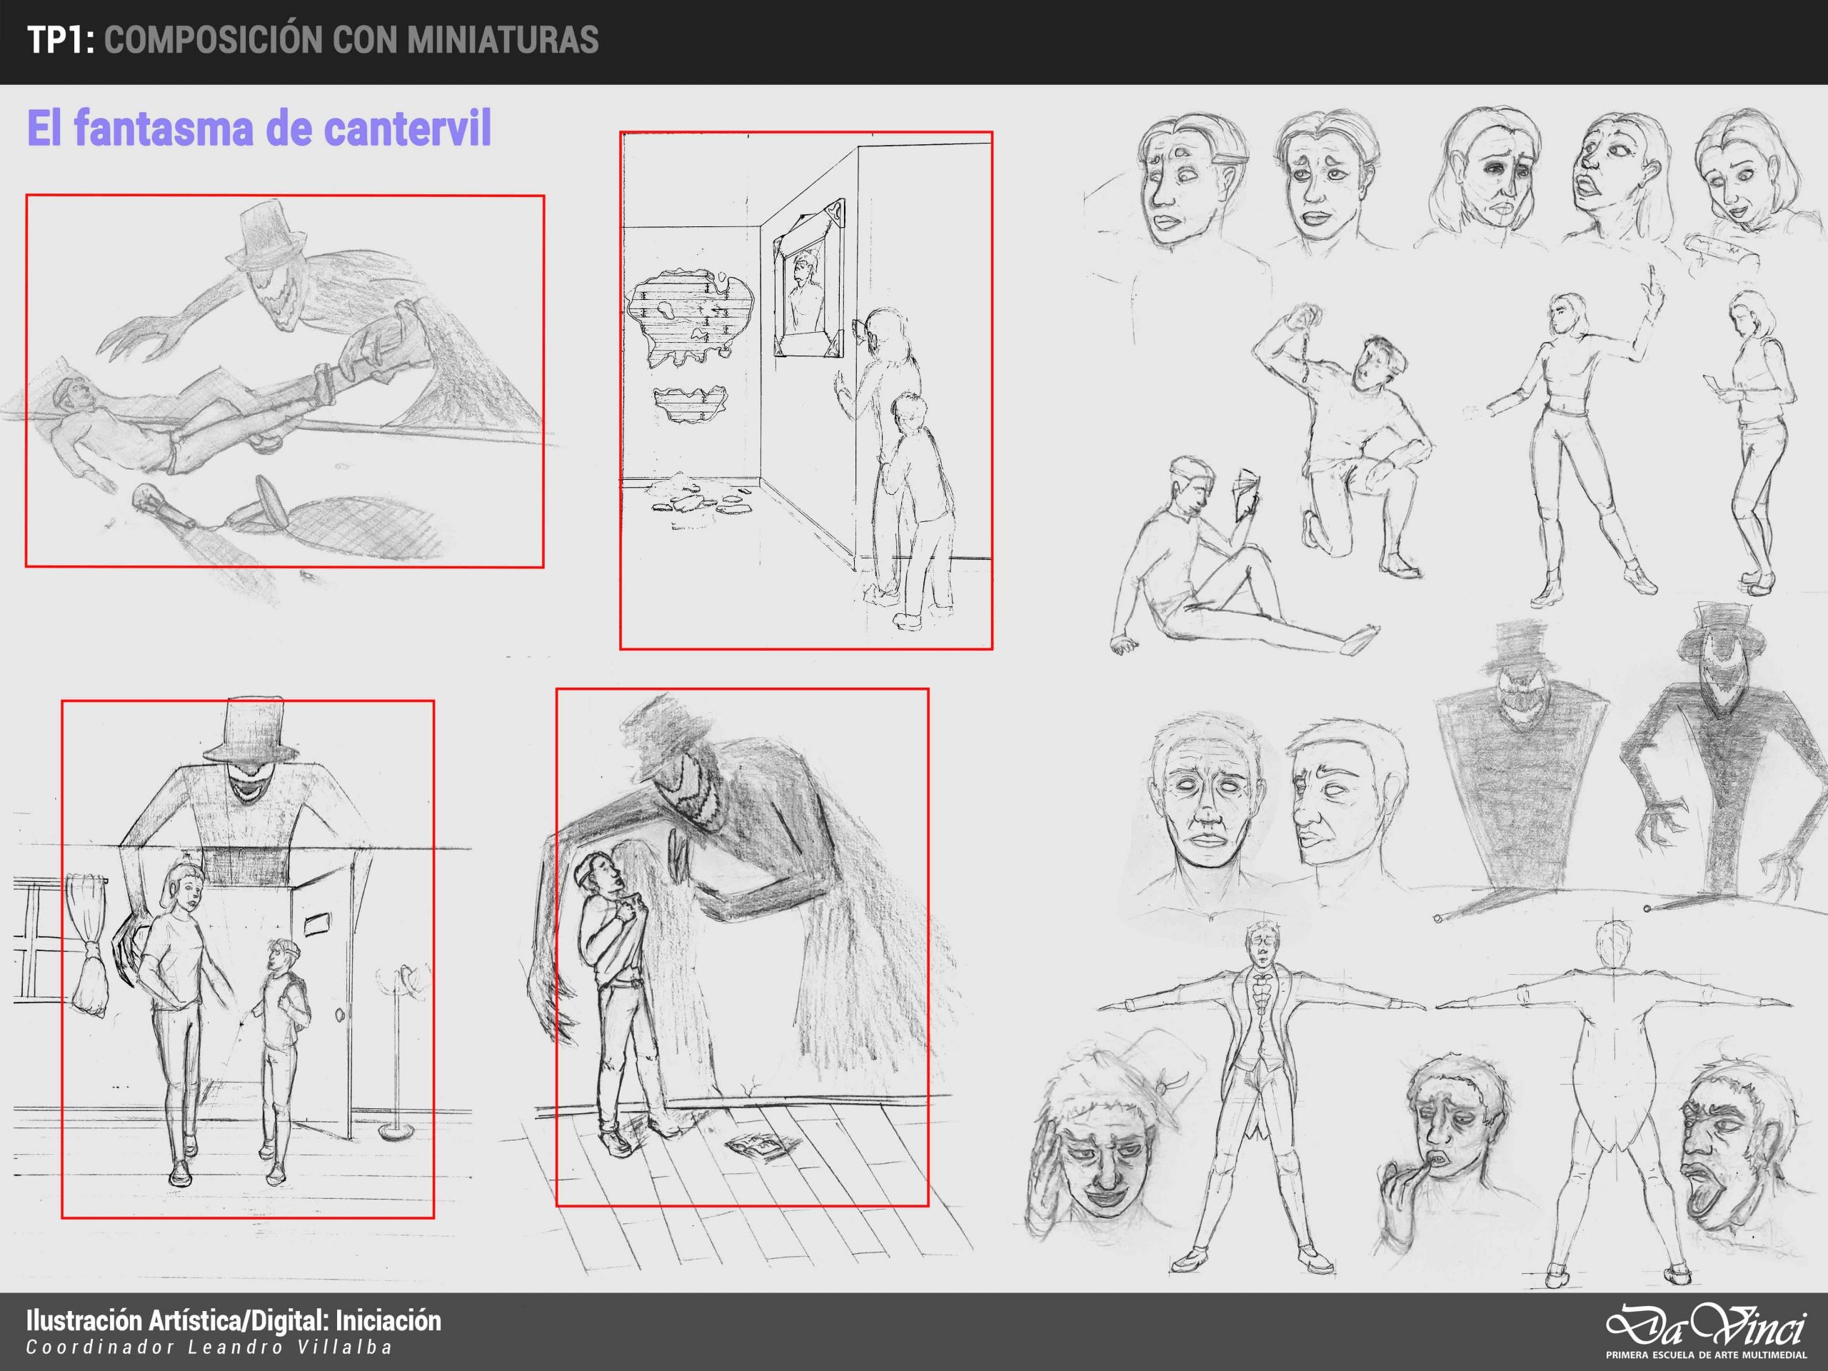
Task: Click the broad-shouldered top-hat ghost design
Action: point(1520,768)
